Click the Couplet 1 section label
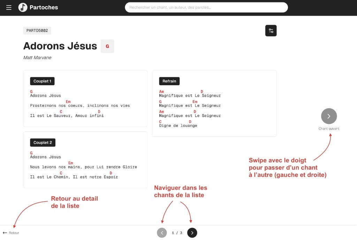Viewport: 357px width, 240px height. coord(42,81)
